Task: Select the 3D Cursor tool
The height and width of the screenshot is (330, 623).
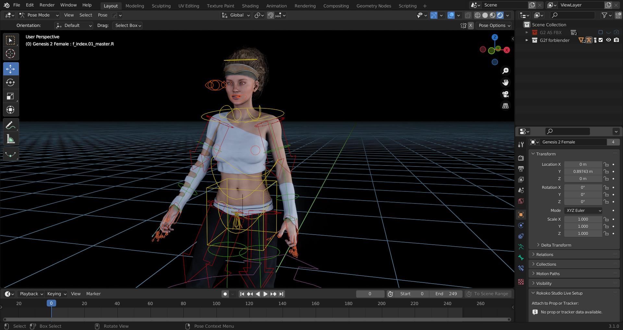Action: click(10, 54)
